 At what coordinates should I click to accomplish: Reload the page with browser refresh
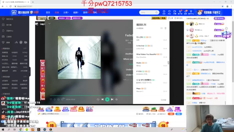tap(11, 6)
